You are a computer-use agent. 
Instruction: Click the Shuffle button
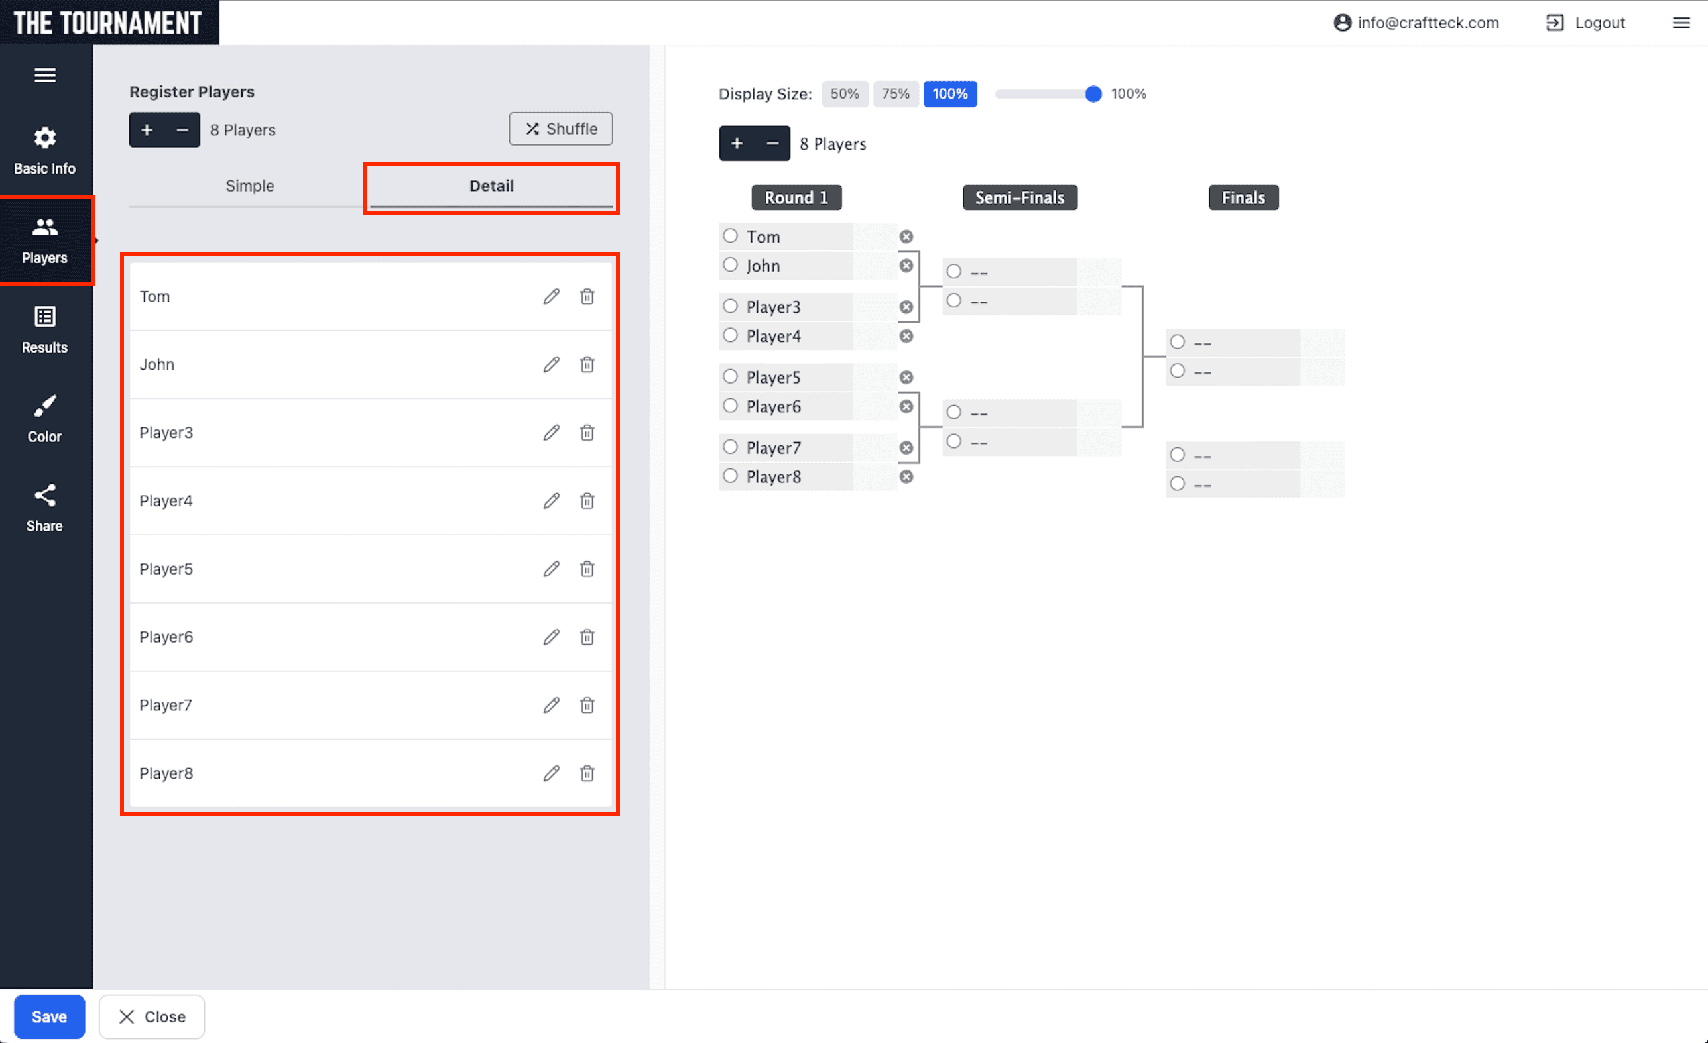[561, 129]
